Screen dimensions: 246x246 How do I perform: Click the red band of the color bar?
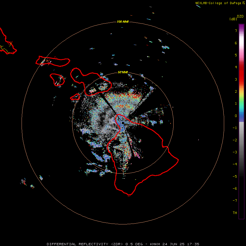pyautogui.click(x=241, y=74)
